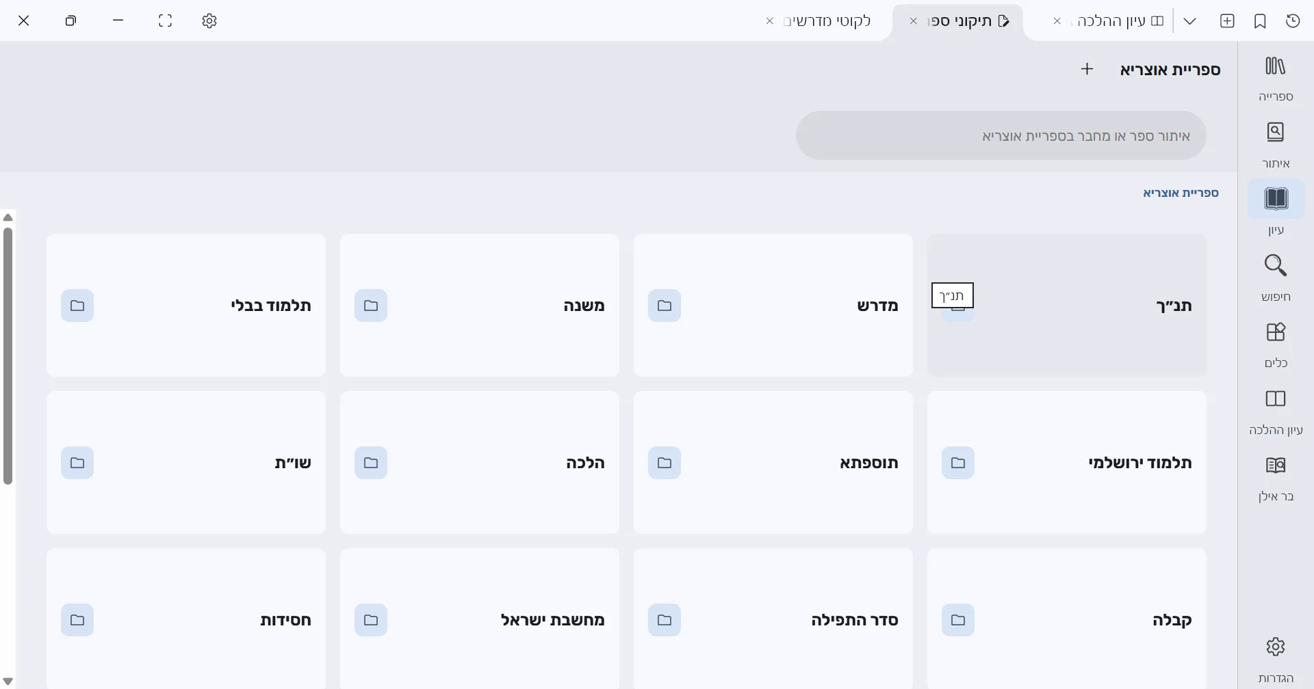Viewport: 1314px width, 689px height.
Task: Open the מדרש category card
Action: pyautogui.click(x=773, y=305)
